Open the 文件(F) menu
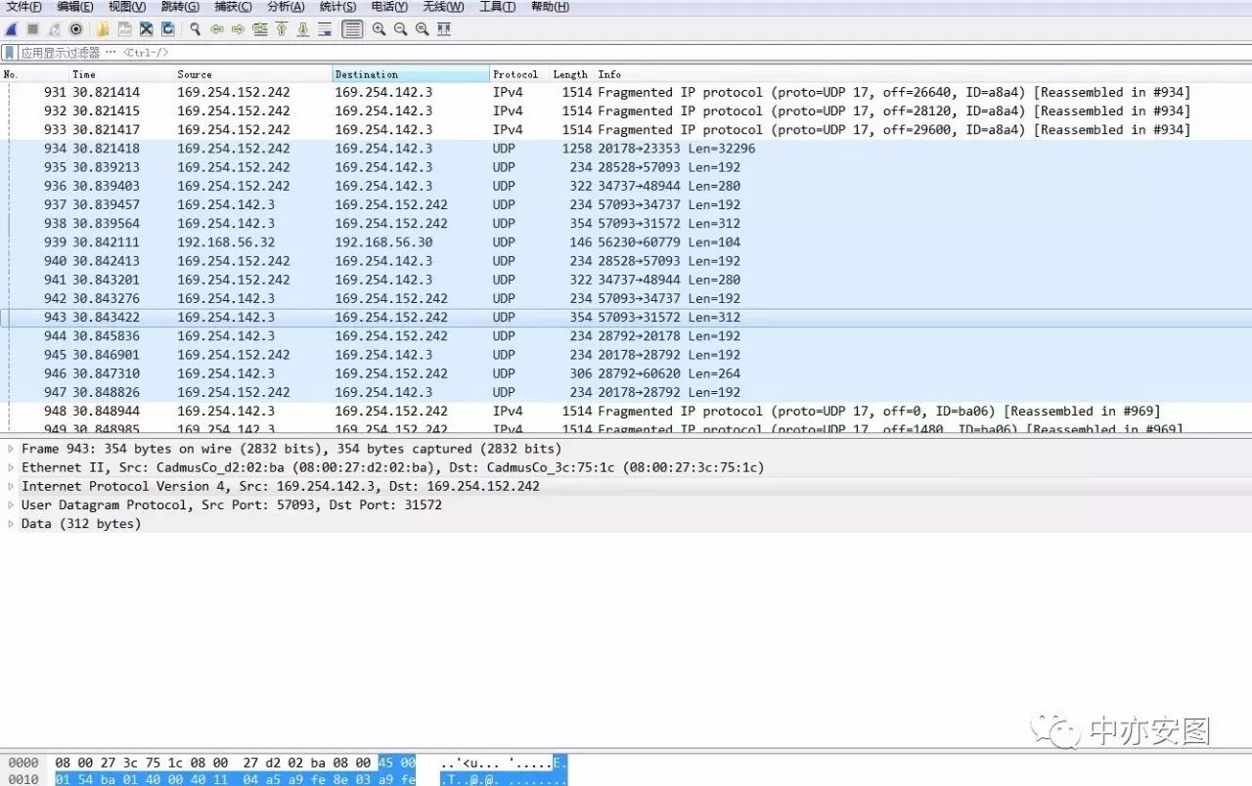Viewport: 1252px width, 786px height. (x=23, y=7)
